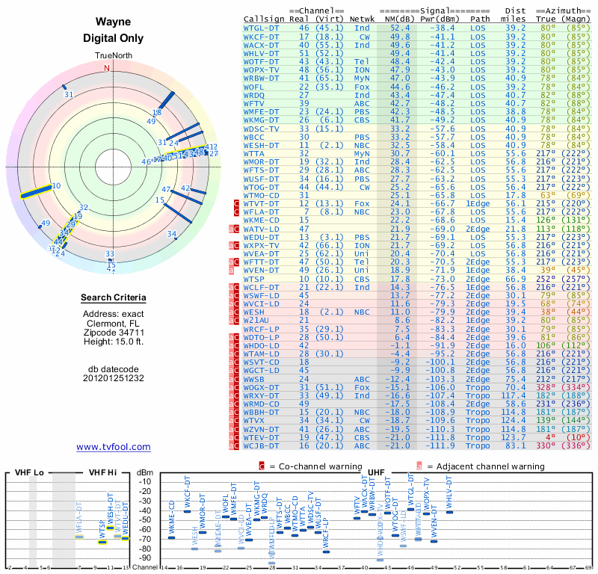Select WMFE-DT callsign in the table
Viewport: 598px width, 574px height.
click(261, 112)
